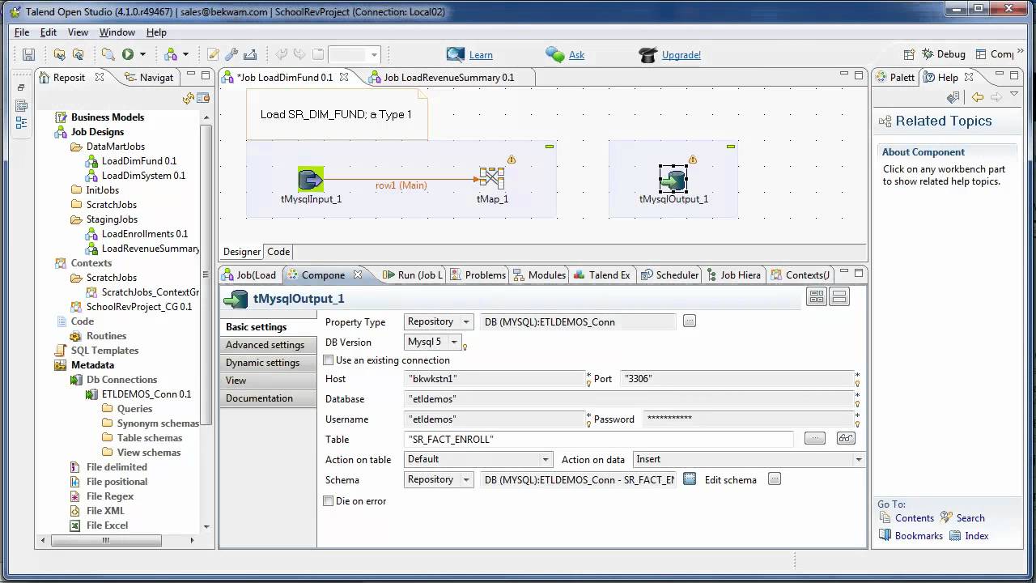Click the form layout view icon in Component header

point(839,298)
